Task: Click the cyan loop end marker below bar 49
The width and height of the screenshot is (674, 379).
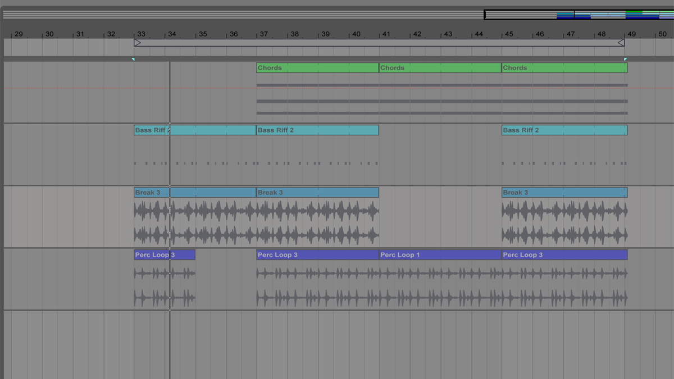Action: [x=625, y=59]
